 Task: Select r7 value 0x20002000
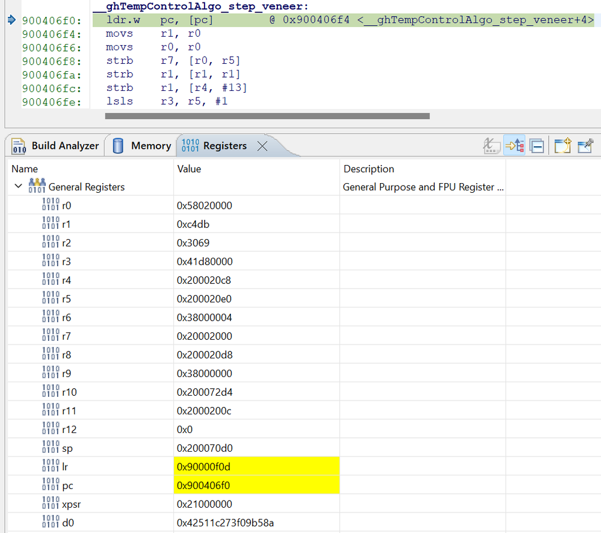pos(205,336)
